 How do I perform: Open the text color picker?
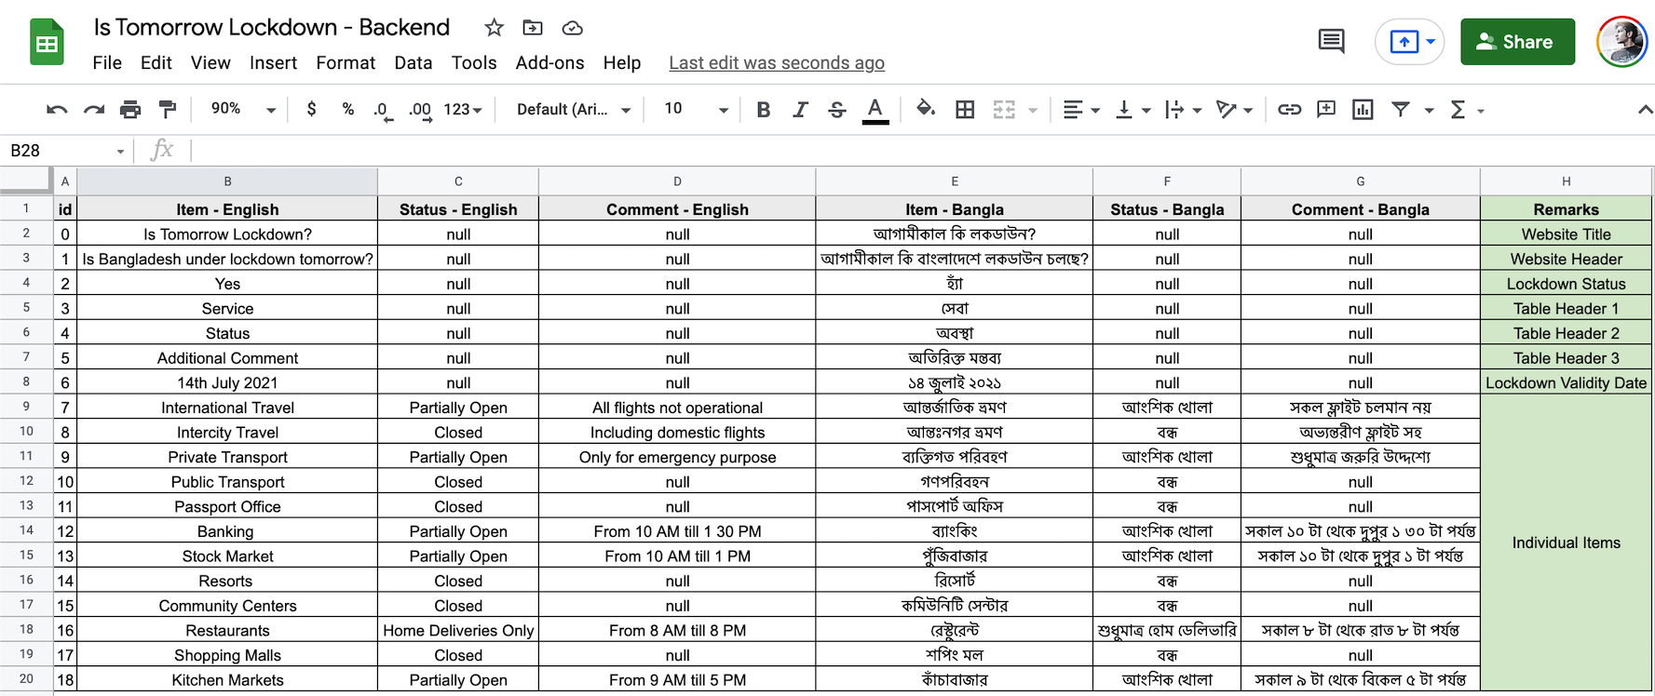[x=875, y=110]
